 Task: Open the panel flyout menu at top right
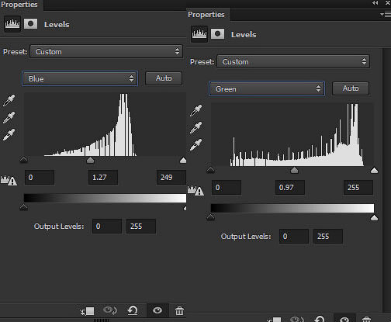[386, 15]
